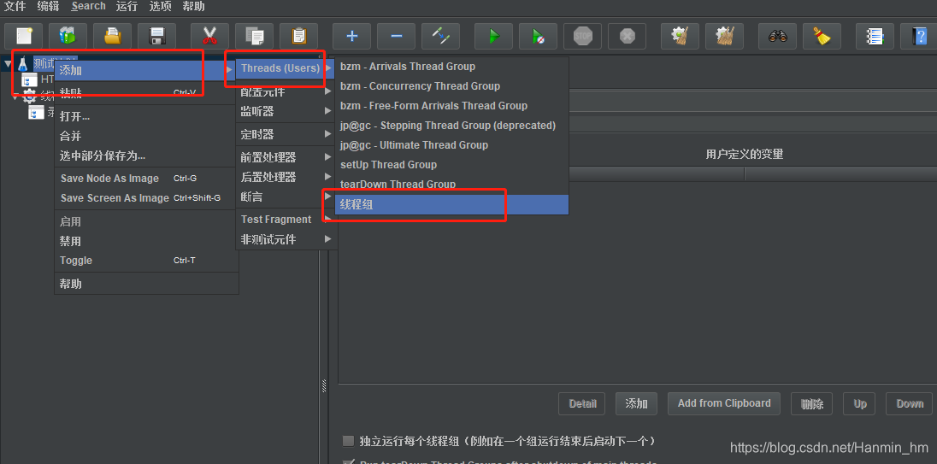Click the Paste clipboard icon
This screenshot has height=464, width=937.
point(298,37)
